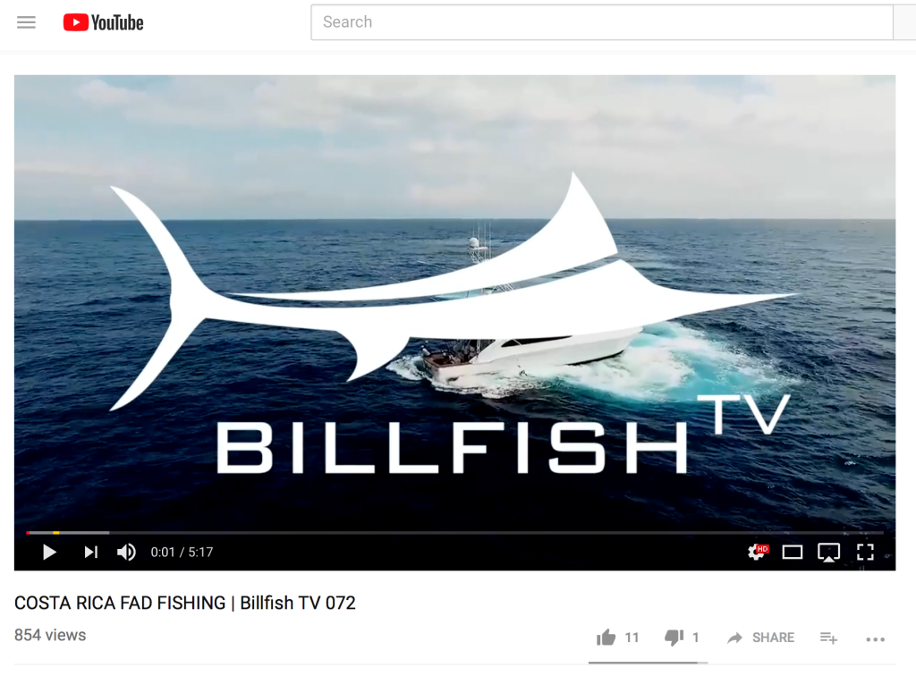This screenshot has width=916, height=676.
Task: Go to YouTube home via logo
Action: pyautogui.click(x=104, y=22)
